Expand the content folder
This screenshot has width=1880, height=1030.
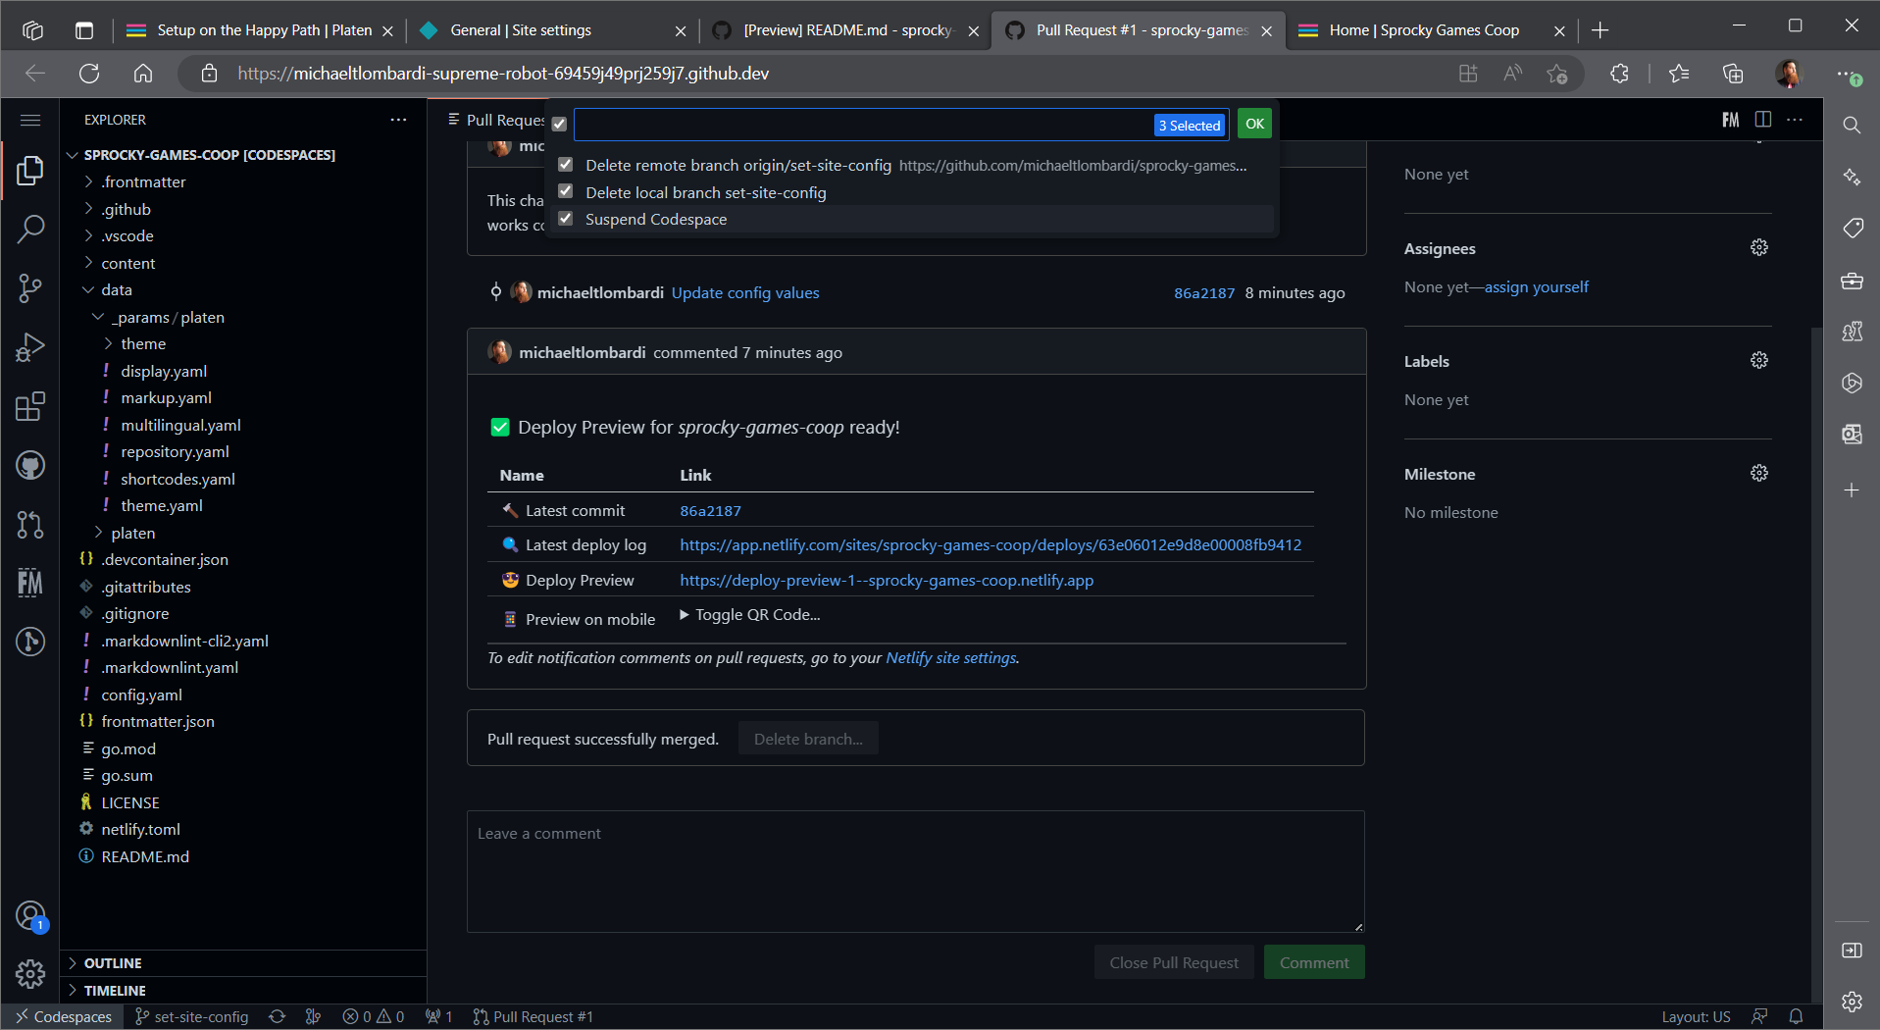(127, 263)
